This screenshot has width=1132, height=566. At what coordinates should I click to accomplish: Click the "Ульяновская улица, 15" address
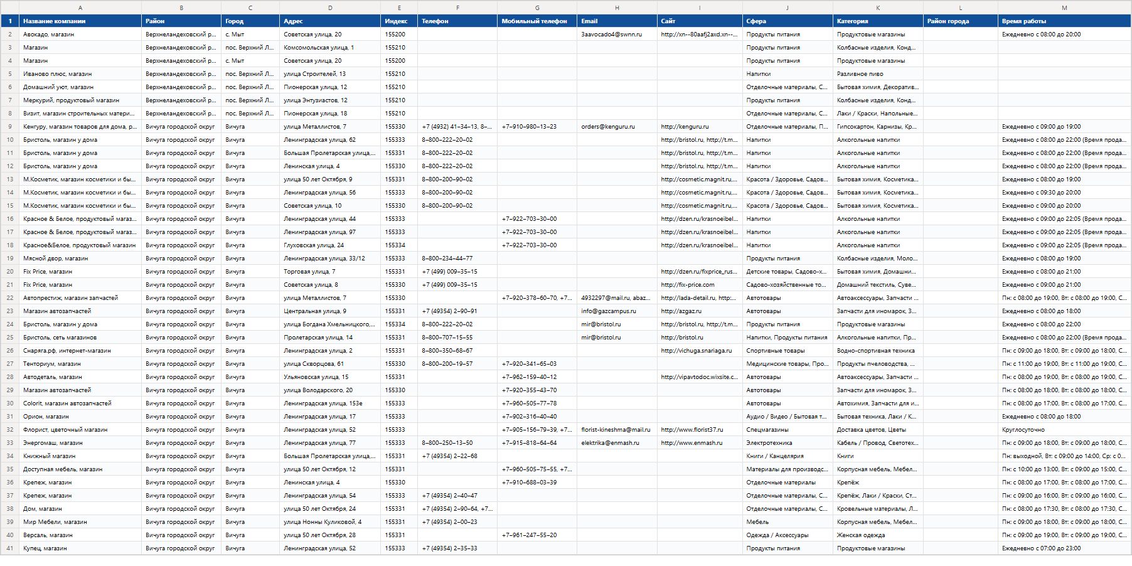330,377
